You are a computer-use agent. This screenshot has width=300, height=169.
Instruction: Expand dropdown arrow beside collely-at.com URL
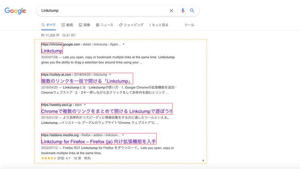pos(110,75)
